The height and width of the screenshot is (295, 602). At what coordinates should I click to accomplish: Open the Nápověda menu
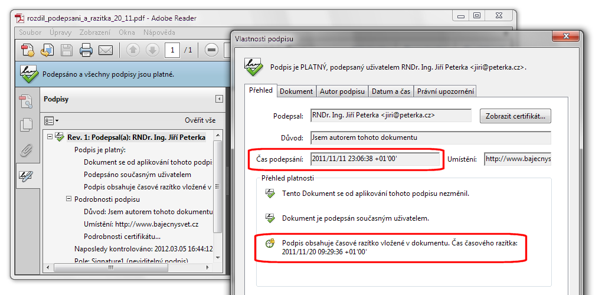159,32
